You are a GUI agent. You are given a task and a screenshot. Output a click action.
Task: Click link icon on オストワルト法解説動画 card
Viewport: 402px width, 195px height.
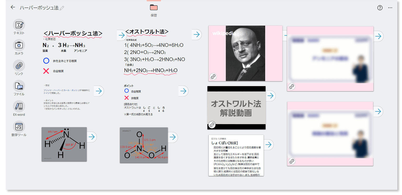click(x=212, y=125)
